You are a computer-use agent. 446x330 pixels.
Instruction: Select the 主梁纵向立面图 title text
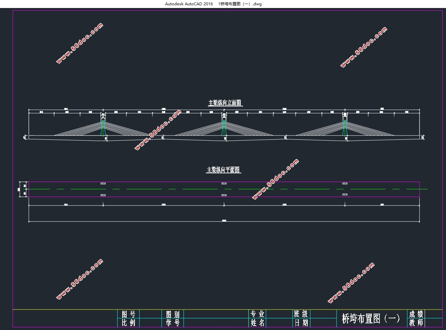tap(225, 103)
